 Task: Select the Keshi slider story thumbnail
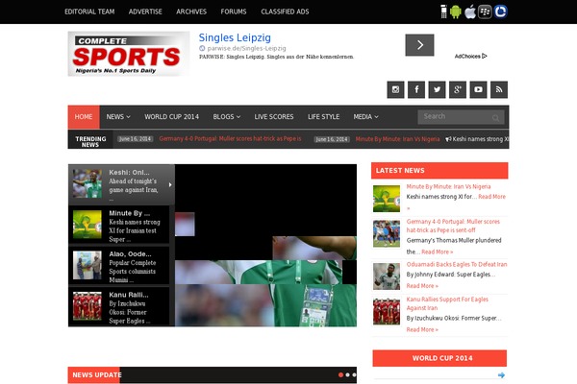pos(88,183)
